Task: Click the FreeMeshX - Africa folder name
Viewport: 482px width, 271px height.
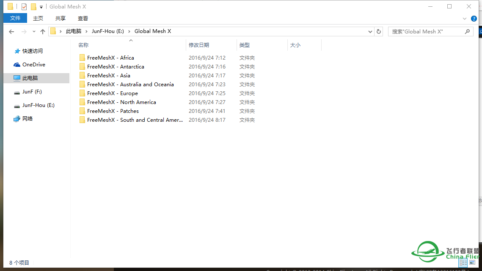Action: pos(111,58)
